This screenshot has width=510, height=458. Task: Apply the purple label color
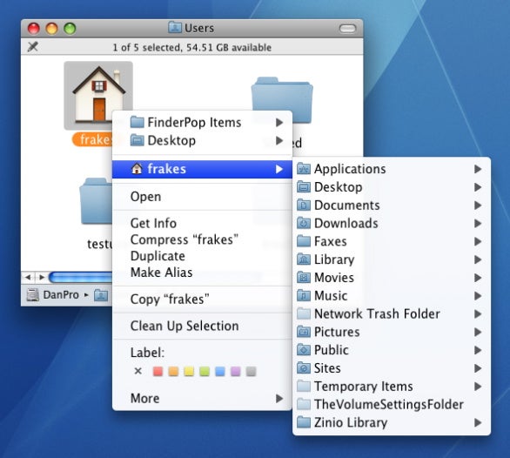[236, 371]
